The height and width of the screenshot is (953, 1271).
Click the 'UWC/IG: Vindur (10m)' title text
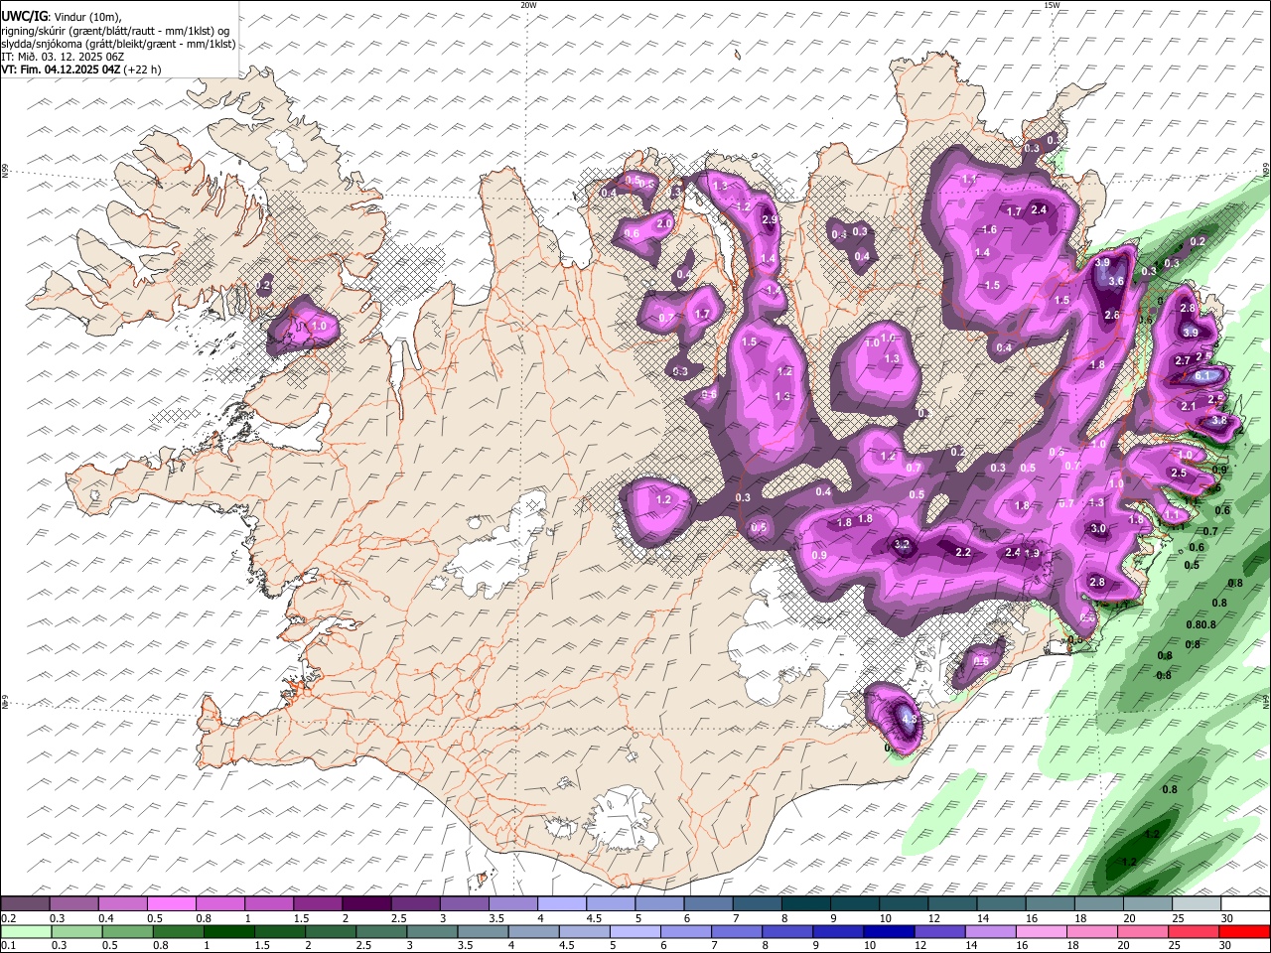click(62, 17)
